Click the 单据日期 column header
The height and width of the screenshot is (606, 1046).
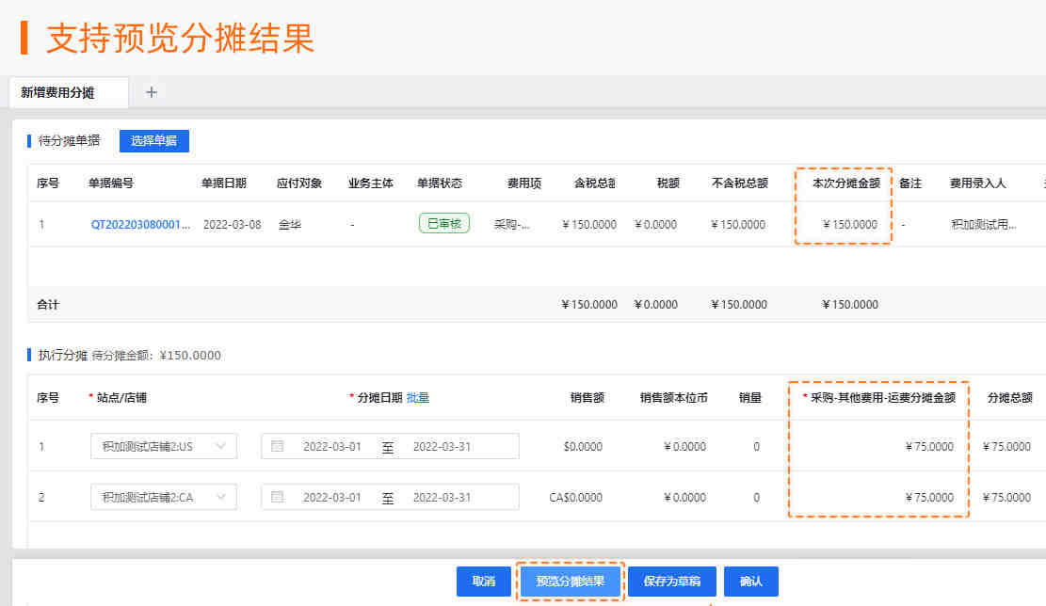(x=224, y=183)
